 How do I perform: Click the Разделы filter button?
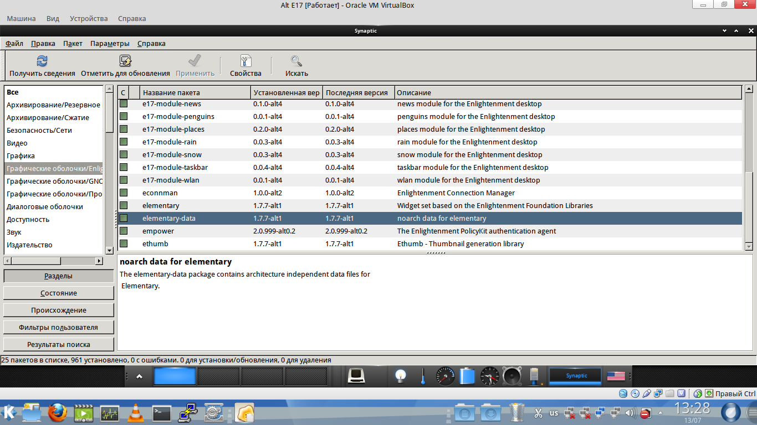click(59, 276)
